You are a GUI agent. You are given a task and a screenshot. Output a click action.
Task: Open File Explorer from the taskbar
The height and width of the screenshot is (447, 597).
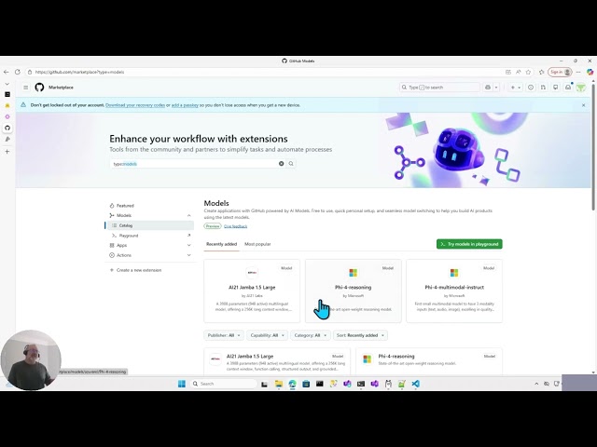(279, 384)
